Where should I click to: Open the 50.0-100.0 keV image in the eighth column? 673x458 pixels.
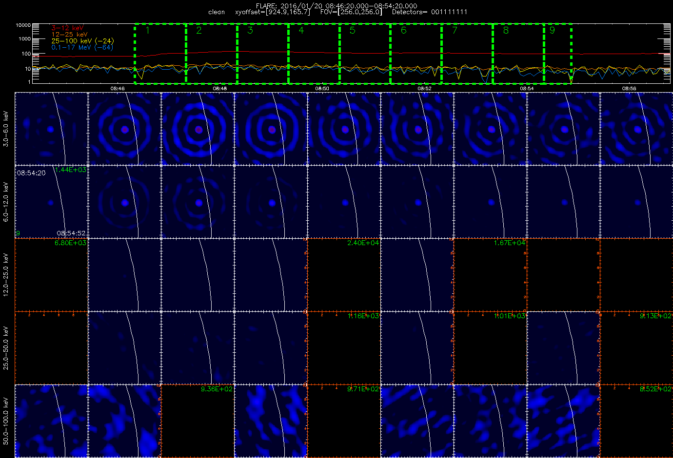[x=563, y=421]
